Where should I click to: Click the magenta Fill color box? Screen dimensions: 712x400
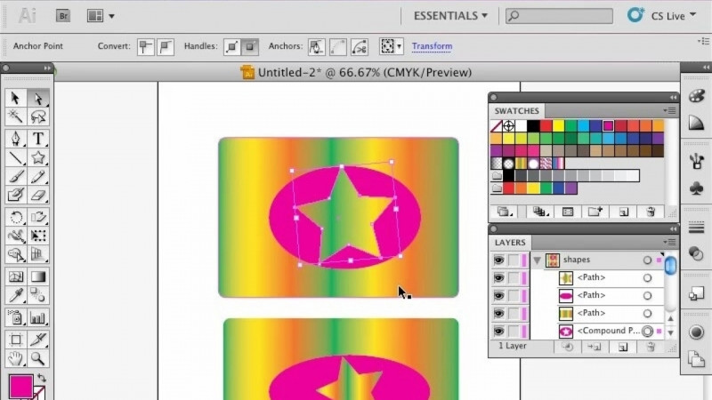[x=20, y=386]
